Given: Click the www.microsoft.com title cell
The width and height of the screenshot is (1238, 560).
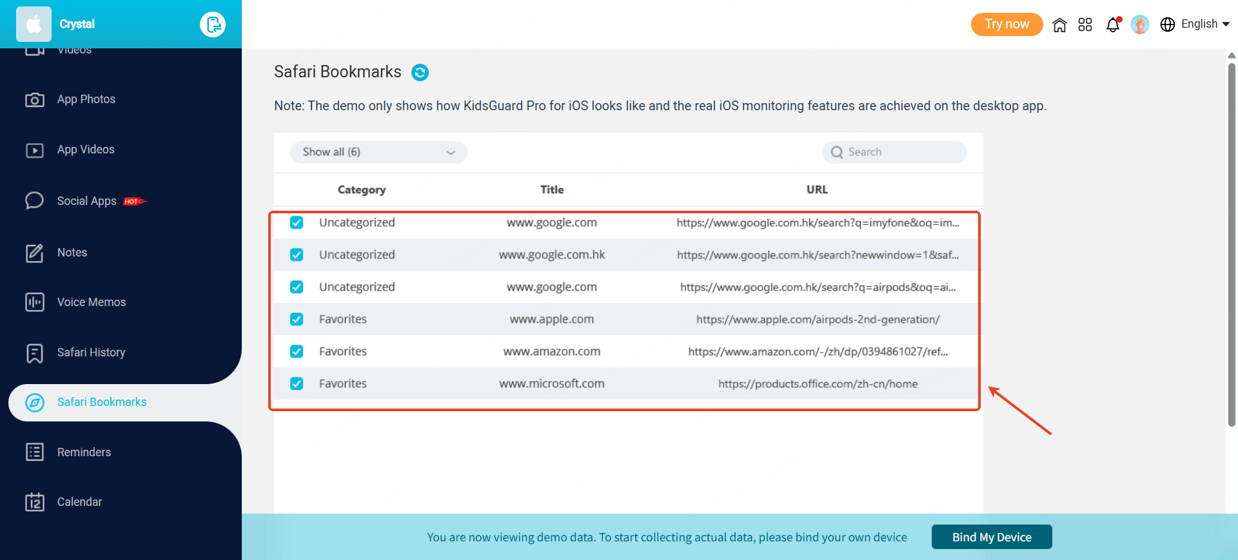Looking at the screenshot, I should point(552,383).
